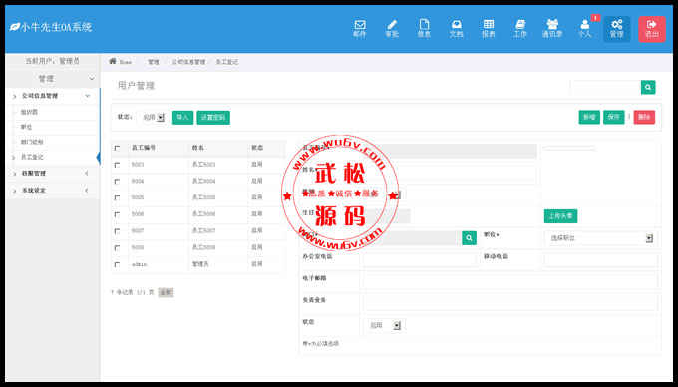Select 员工登记 in the sidebar
678x387 pixels.
(x=32, y=157)
